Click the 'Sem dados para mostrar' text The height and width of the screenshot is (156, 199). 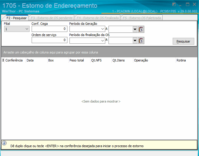click(x=101, y=101)
